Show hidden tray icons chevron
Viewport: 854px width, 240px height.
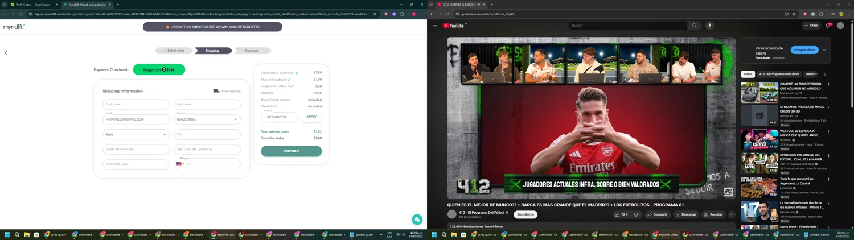[x=381, y=234]
